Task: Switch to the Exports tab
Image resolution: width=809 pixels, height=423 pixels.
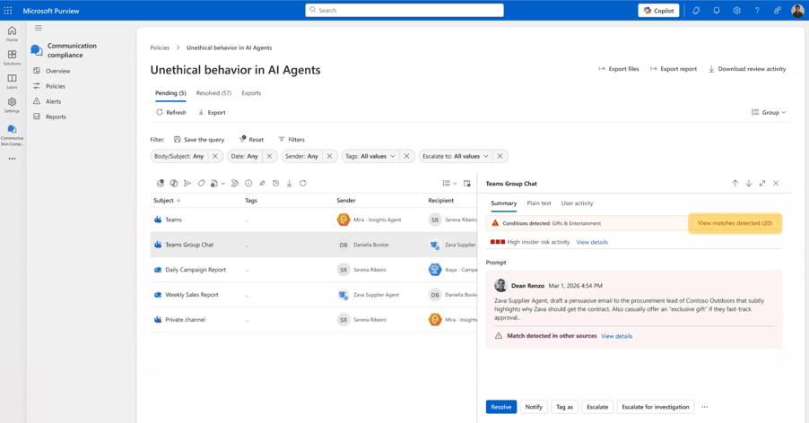Action: pyautogui.click(x=251, y=93)
